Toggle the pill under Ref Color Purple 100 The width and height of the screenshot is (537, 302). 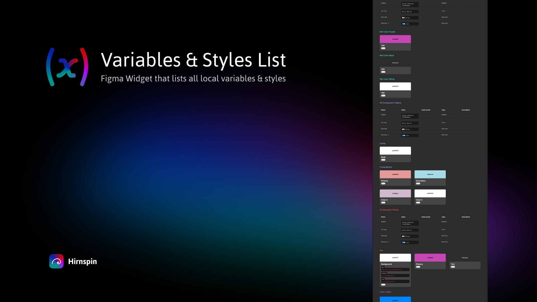383,48
